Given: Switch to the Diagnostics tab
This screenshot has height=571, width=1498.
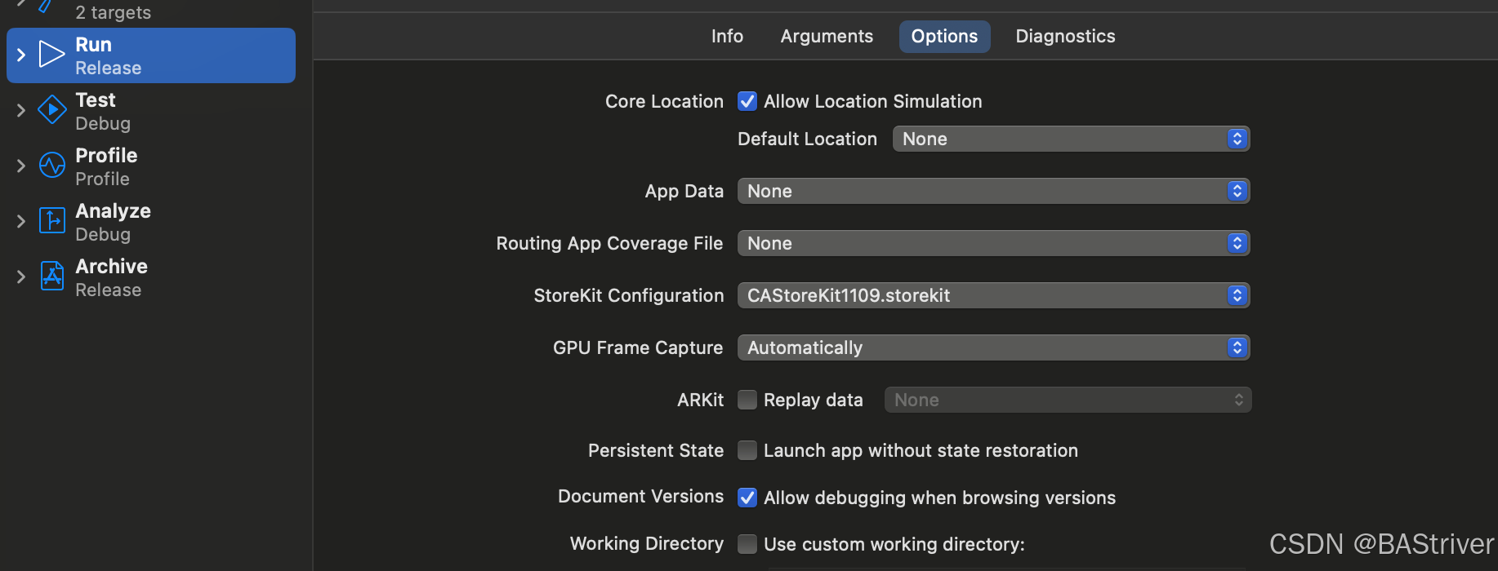Looking at the screenshot, I should tap(1065, 37).
